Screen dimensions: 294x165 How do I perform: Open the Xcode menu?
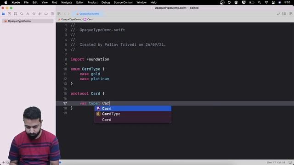(x=16, y=2)
